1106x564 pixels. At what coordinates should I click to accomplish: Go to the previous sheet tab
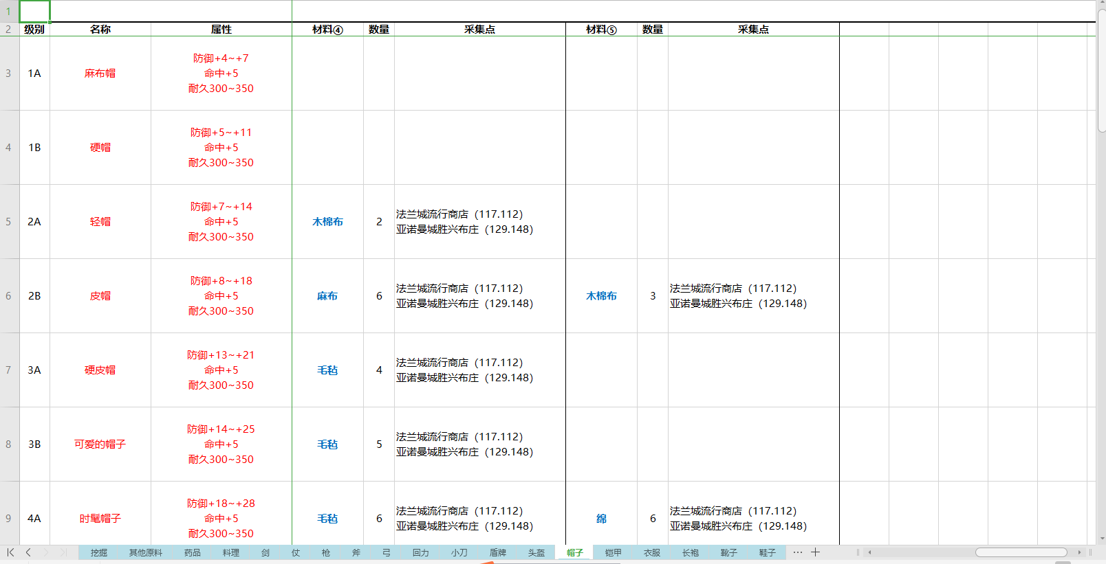click(x=28, y=552)
